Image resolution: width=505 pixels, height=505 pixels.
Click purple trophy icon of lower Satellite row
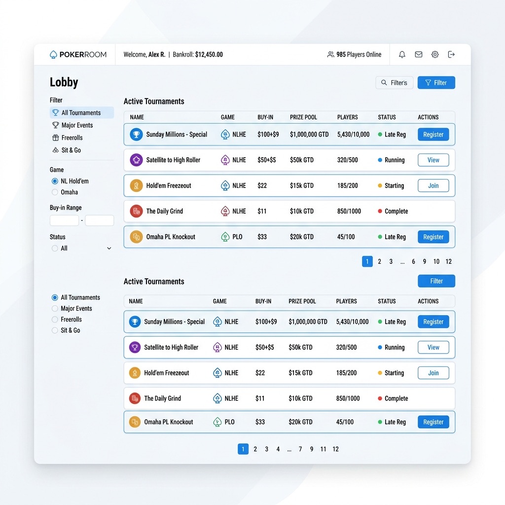tap(135, 347)
